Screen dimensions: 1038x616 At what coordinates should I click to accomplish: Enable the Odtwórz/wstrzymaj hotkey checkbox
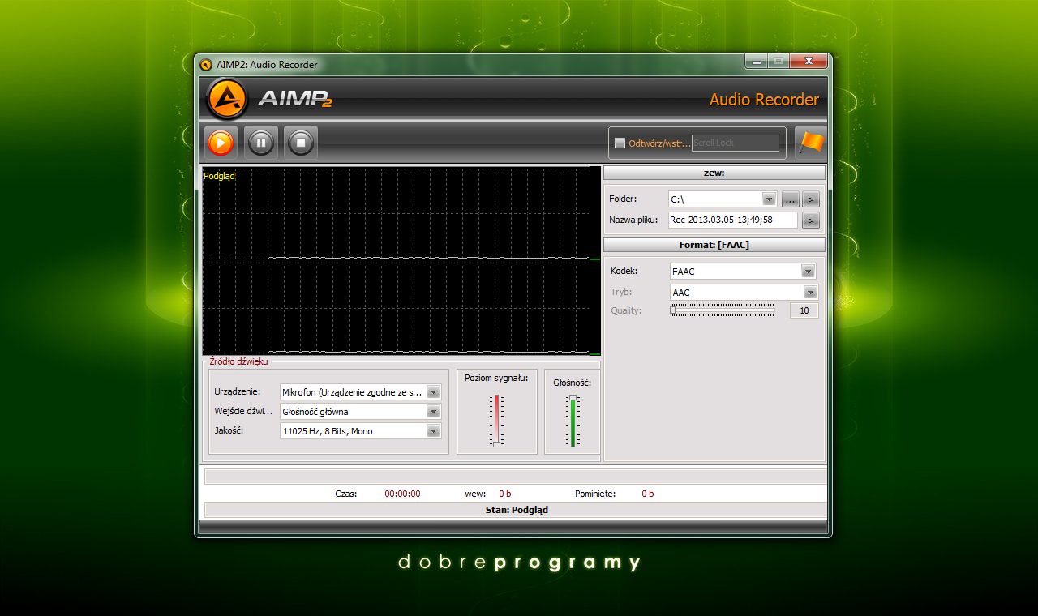point(620,143)
